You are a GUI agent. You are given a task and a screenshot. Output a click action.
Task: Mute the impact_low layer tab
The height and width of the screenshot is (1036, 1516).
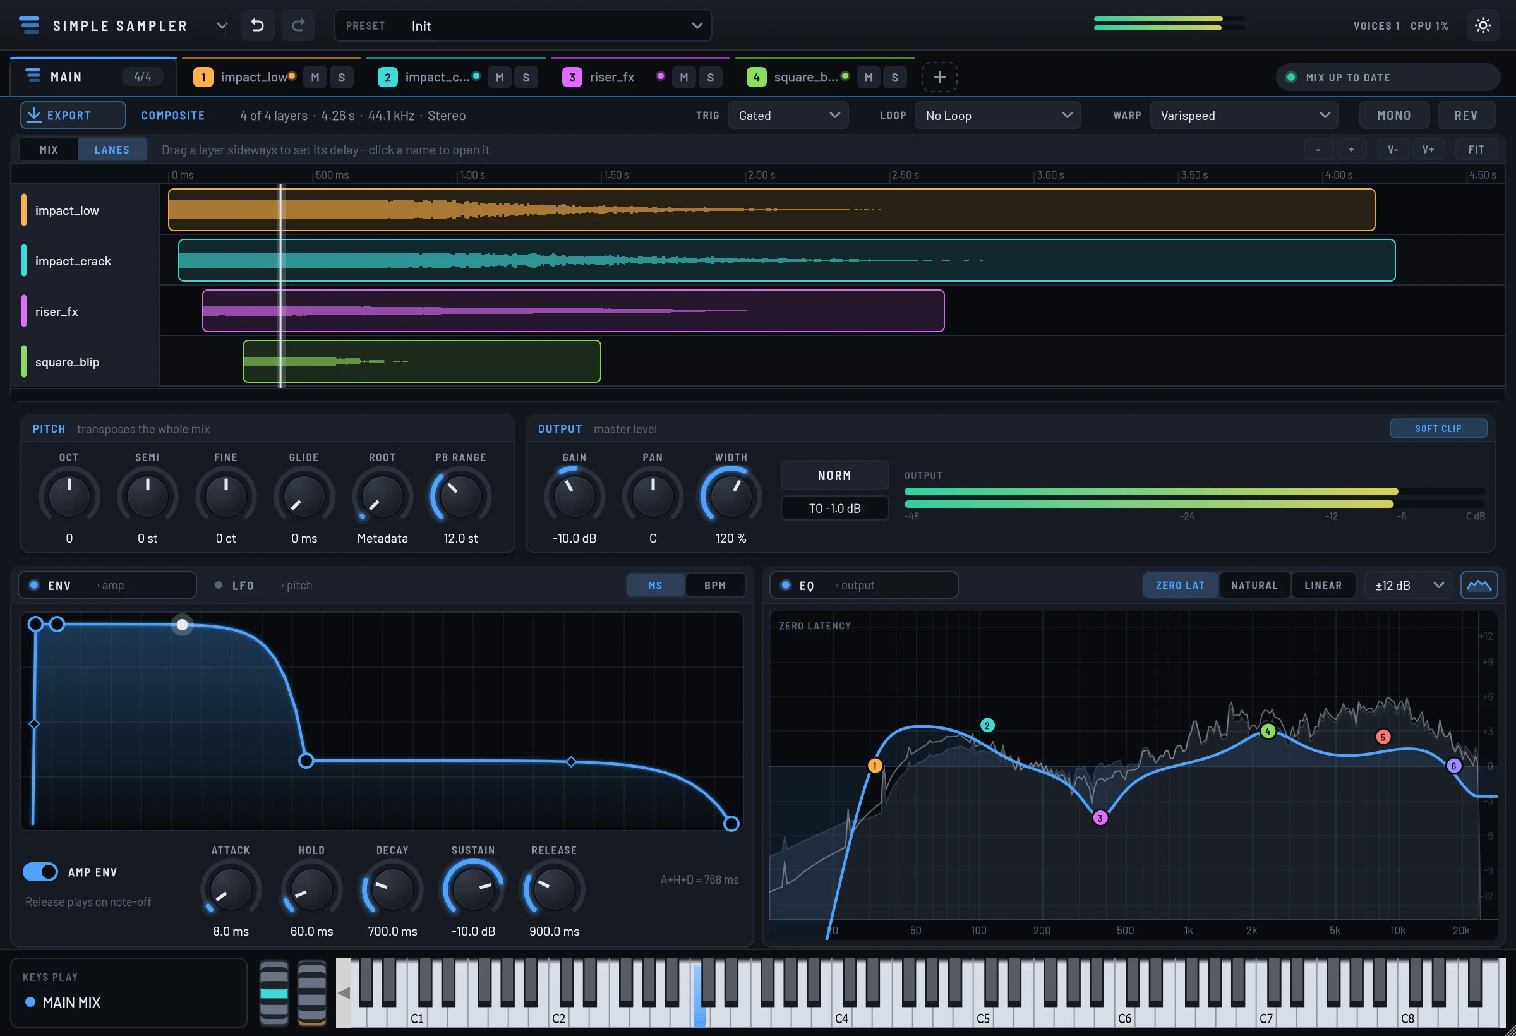click(x=315, y=78)
